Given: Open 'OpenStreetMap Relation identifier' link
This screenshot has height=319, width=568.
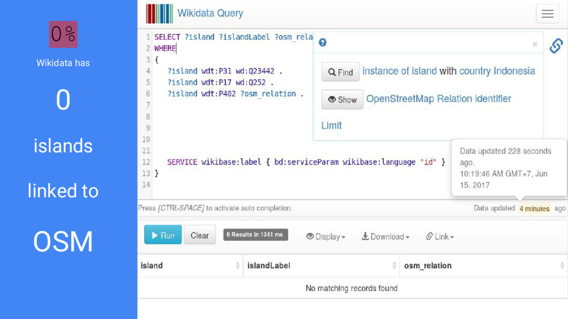Looking at the screenshot, I should (x=439, y=99).
